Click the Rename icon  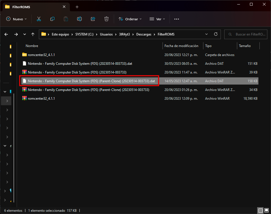(x=79, y=19)
